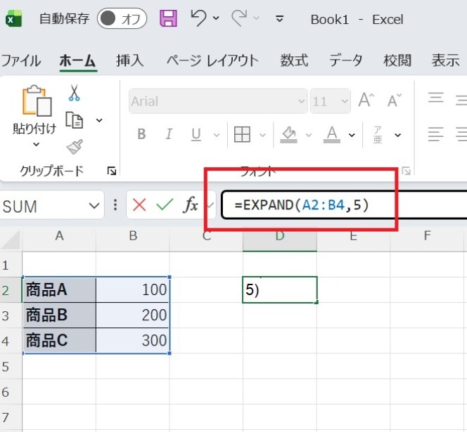Click cell containing 商品A
This screenshot has height=432, width=467.
tap(59, 289)
